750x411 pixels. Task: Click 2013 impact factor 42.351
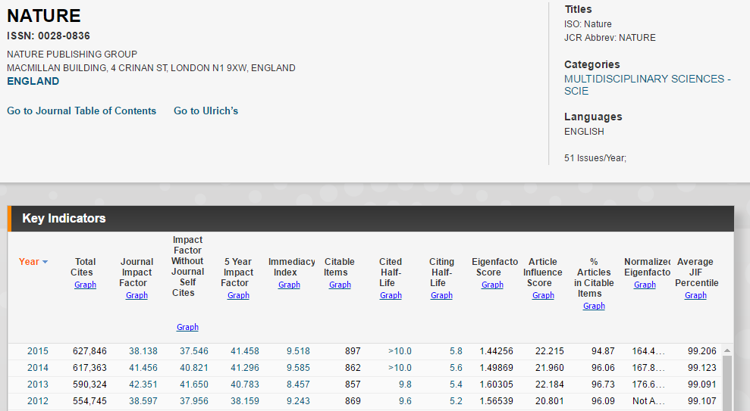pyautogui.click(x=143, y=385)
